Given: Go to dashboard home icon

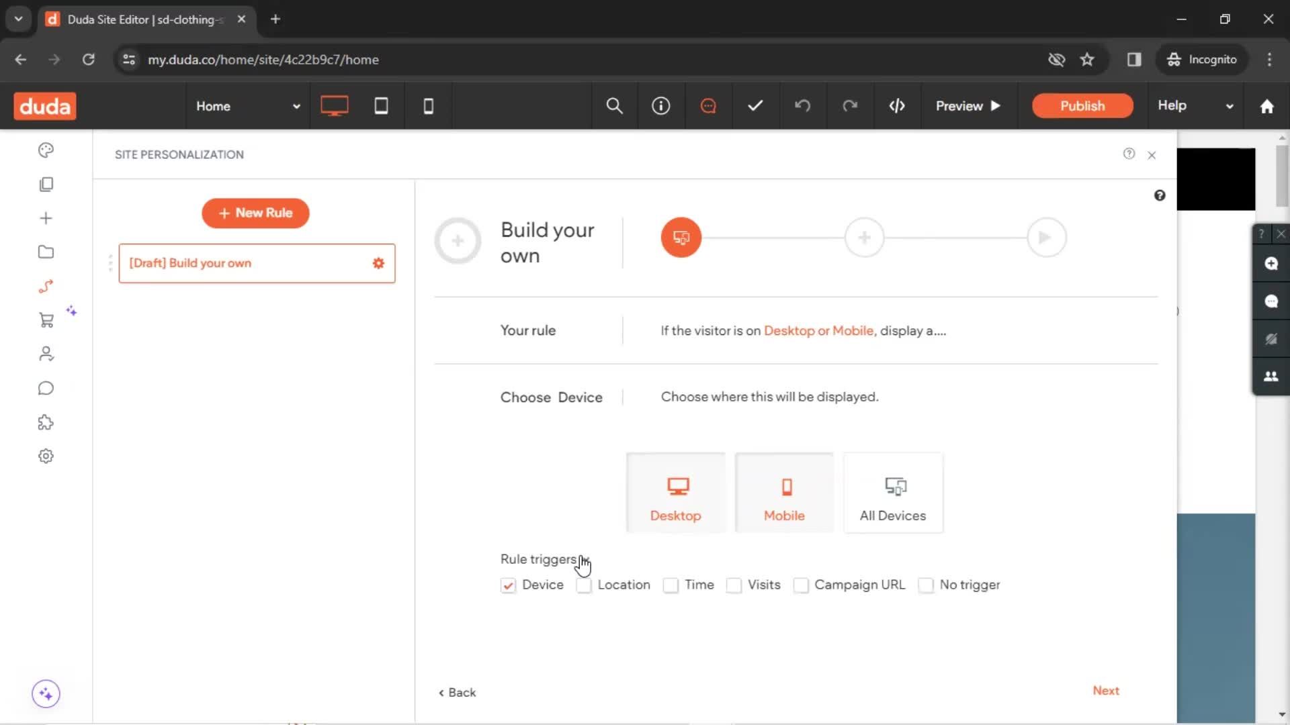Looking at the screenshot, I should (x=1266, y=106).
